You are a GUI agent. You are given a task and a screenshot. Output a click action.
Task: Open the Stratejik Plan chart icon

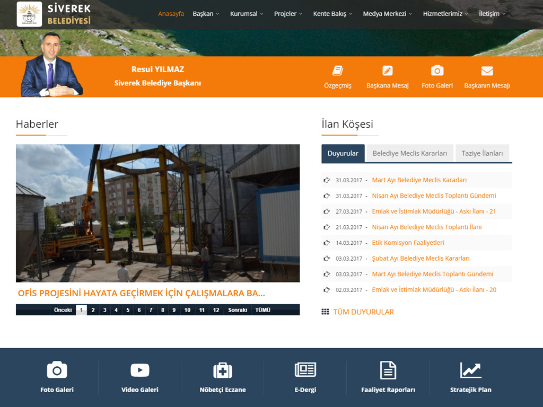point(470,370)
